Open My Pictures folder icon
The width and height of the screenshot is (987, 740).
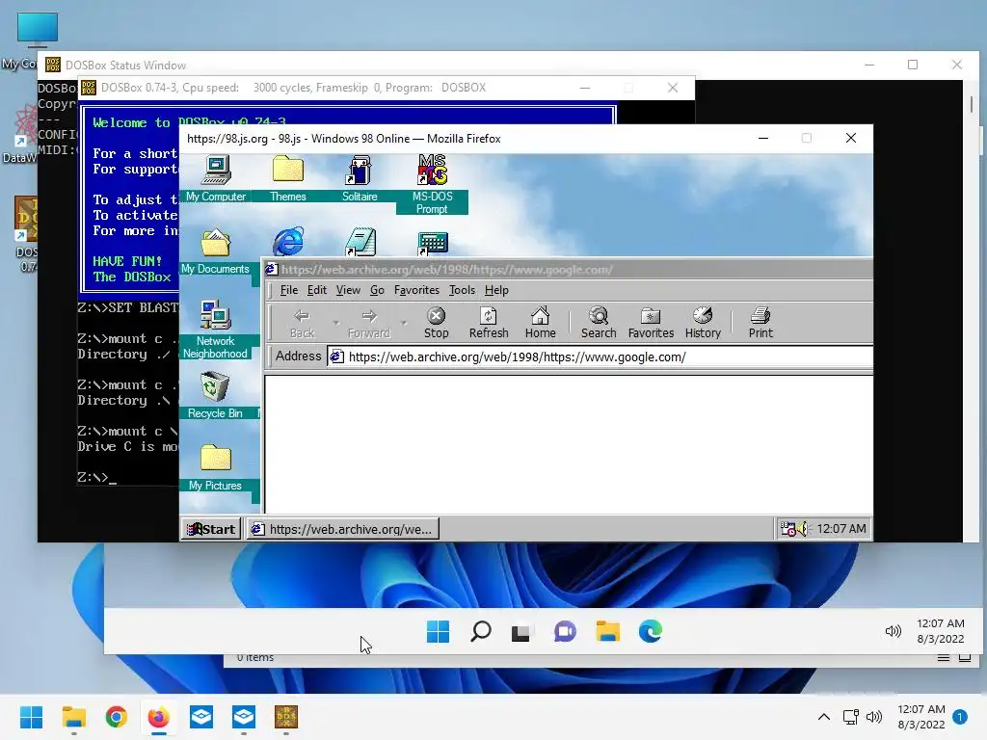point(215,467)
